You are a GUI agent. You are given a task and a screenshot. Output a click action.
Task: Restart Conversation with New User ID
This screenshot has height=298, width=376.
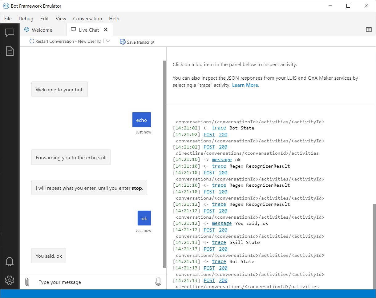pos(65,41)
